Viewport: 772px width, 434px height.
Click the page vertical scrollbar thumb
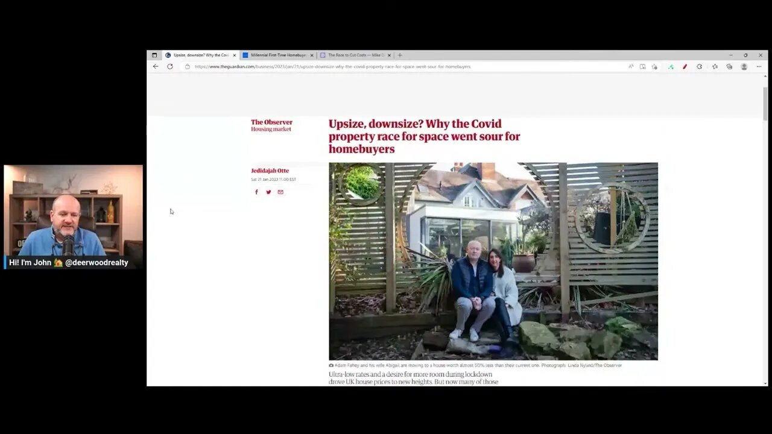coord(765,104)
